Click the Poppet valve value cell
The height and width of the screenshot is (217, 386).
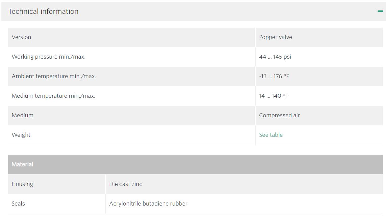(x=319, y=37)
